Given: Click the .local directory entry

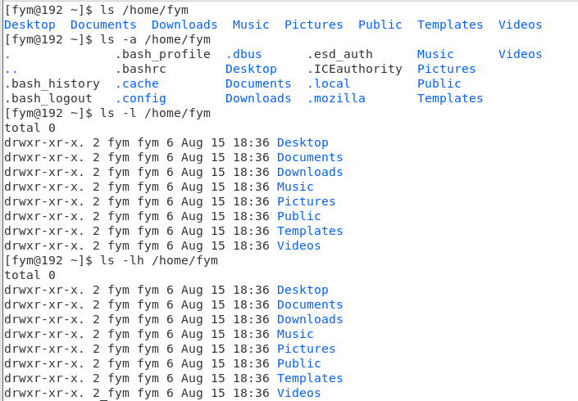Looking at the screenshot, I should (329, 83).
